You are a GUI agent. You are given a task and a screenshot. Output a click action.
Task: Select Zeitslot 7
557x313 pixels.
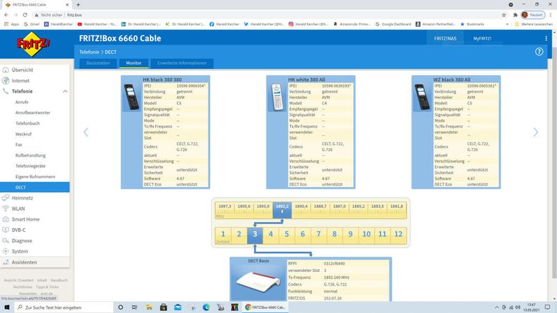(319, 235)
